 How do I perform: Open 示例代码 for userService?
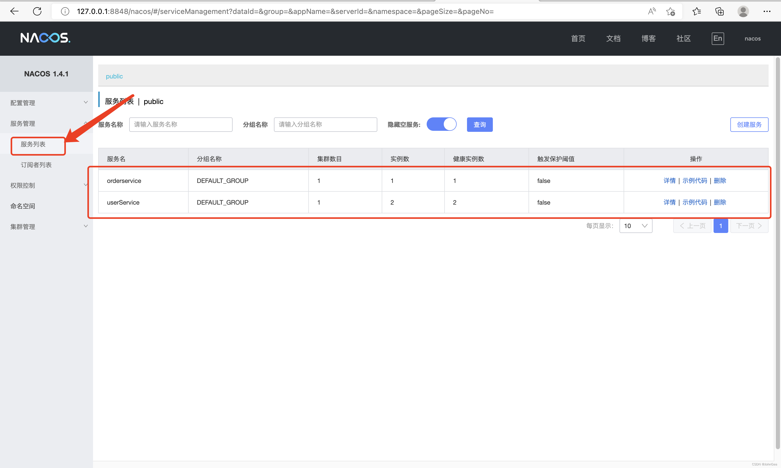(694, 202)
